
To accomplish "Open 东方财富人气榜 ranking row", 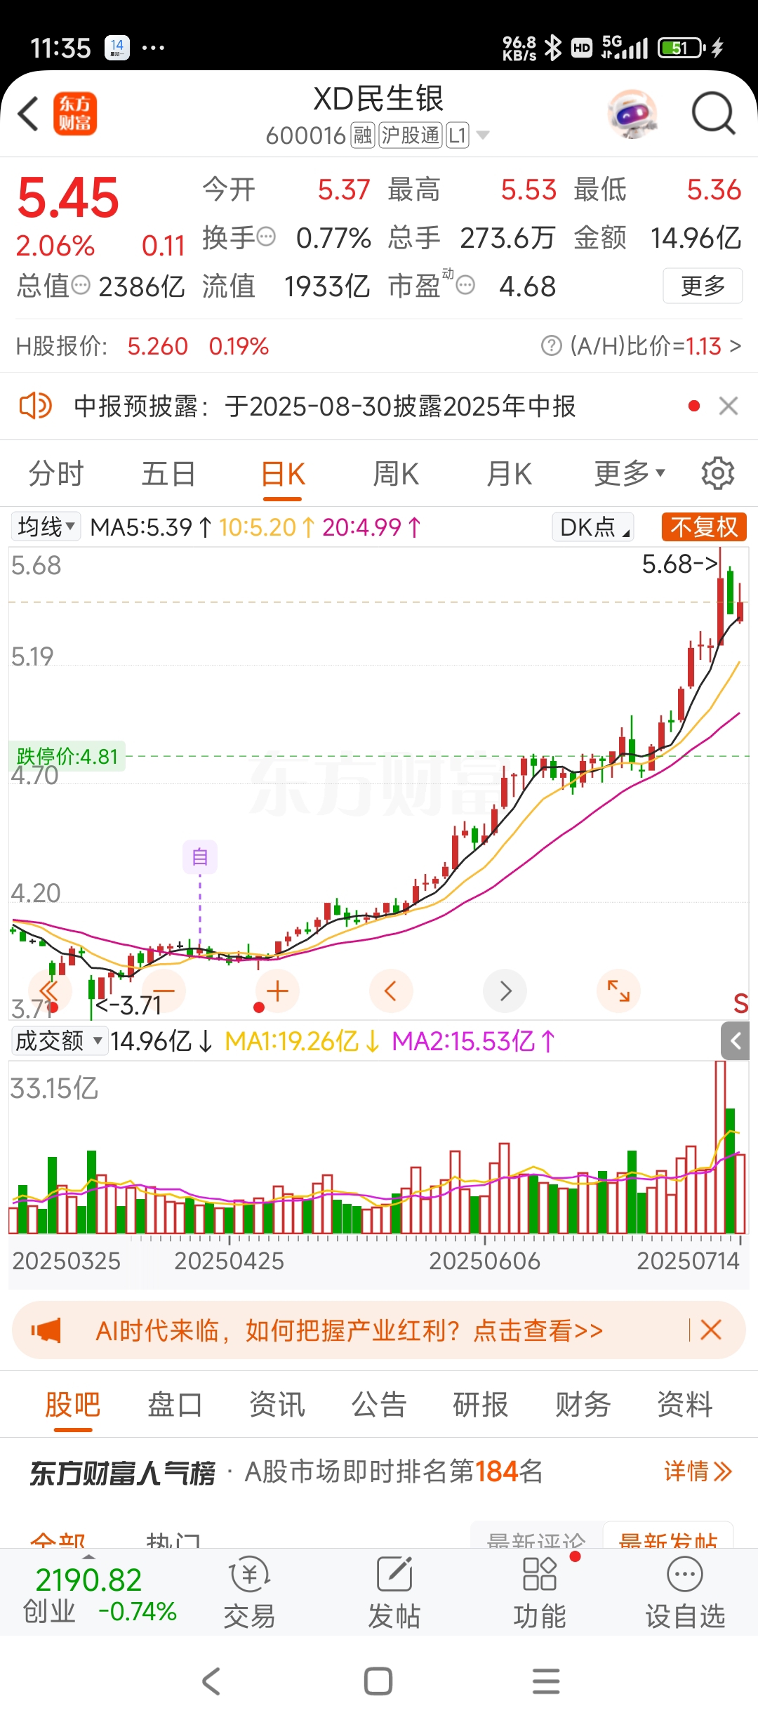I will pos(379,1471).
